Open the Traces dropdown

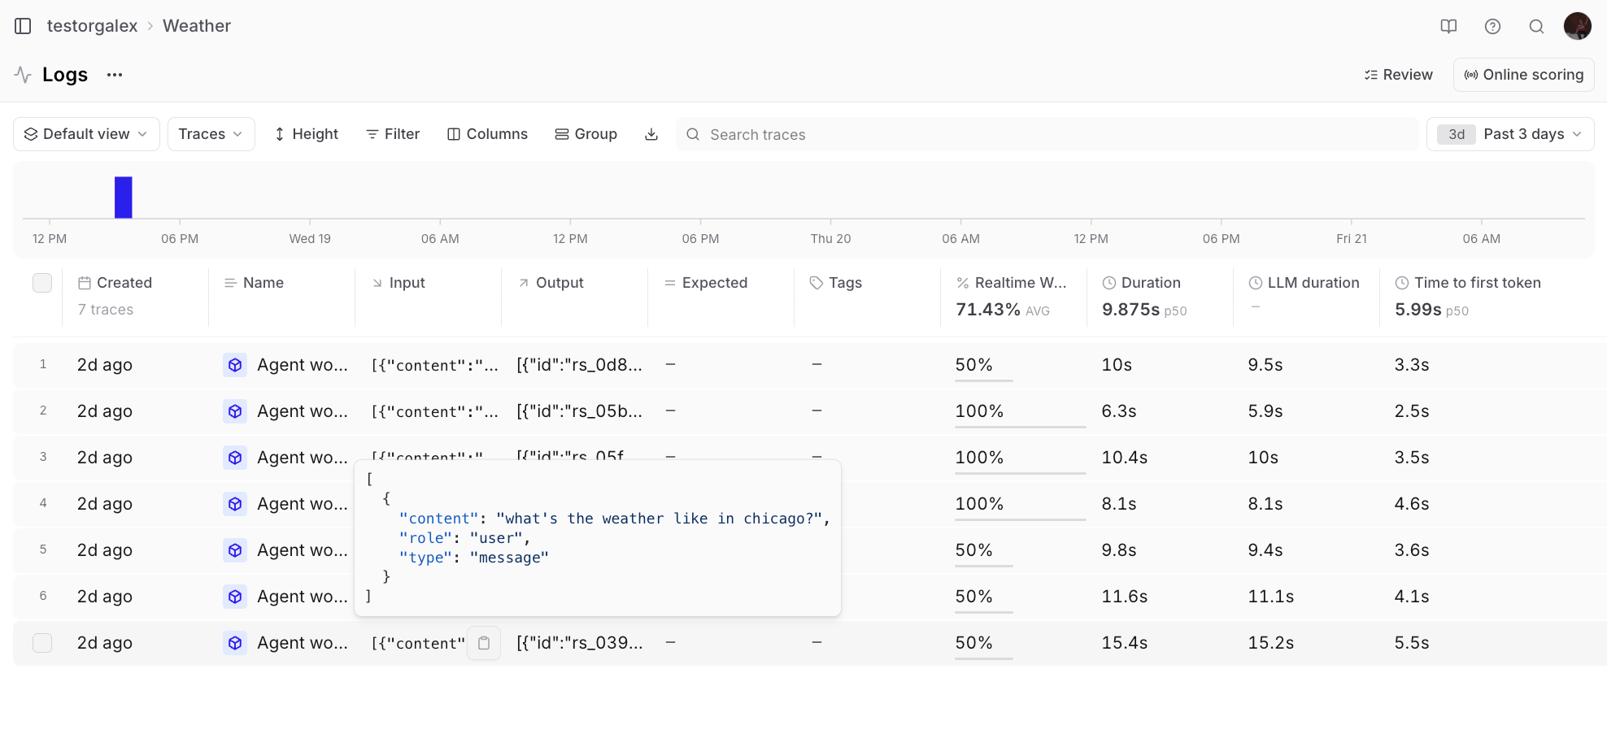pyautogui.click(x=211, y=134)
